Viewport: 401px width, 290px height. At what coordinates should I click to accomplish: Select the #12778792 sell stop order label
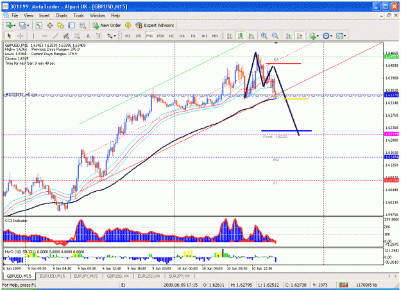21,94
